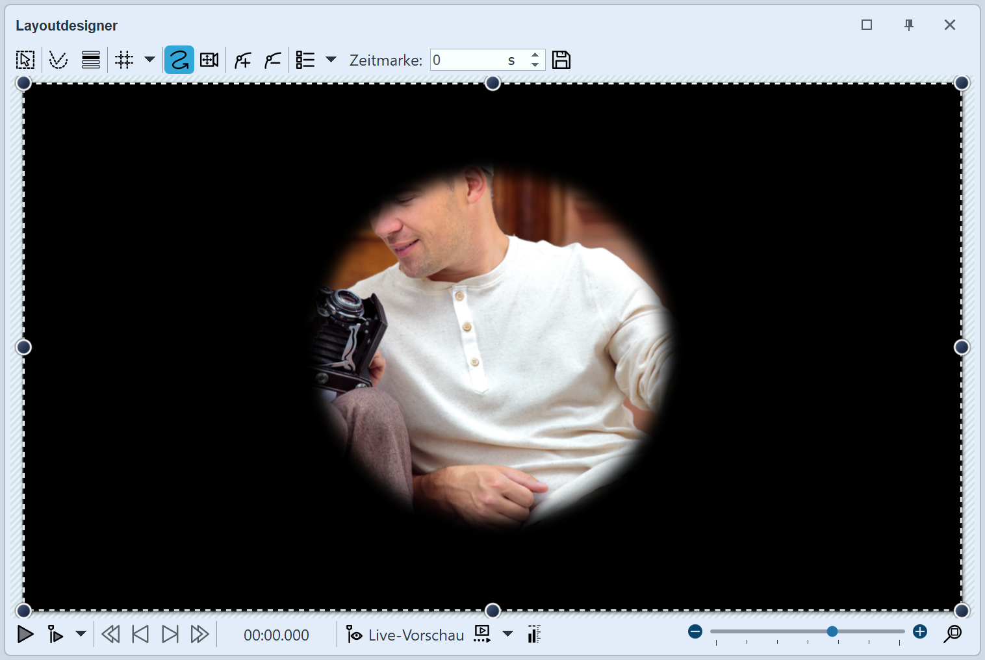Expand the list options dropdown arrow
The height and width of the screenshot is (660, 985).
tap(331, 60)
